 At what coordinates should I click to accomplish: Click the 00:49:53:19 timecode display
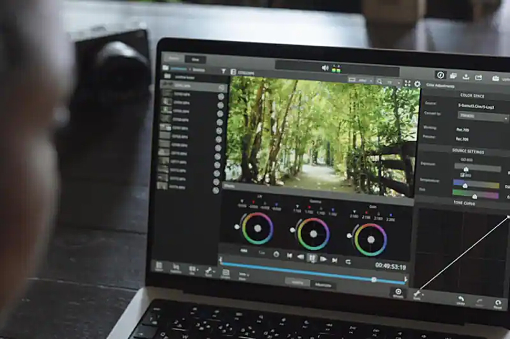point(391,266)
